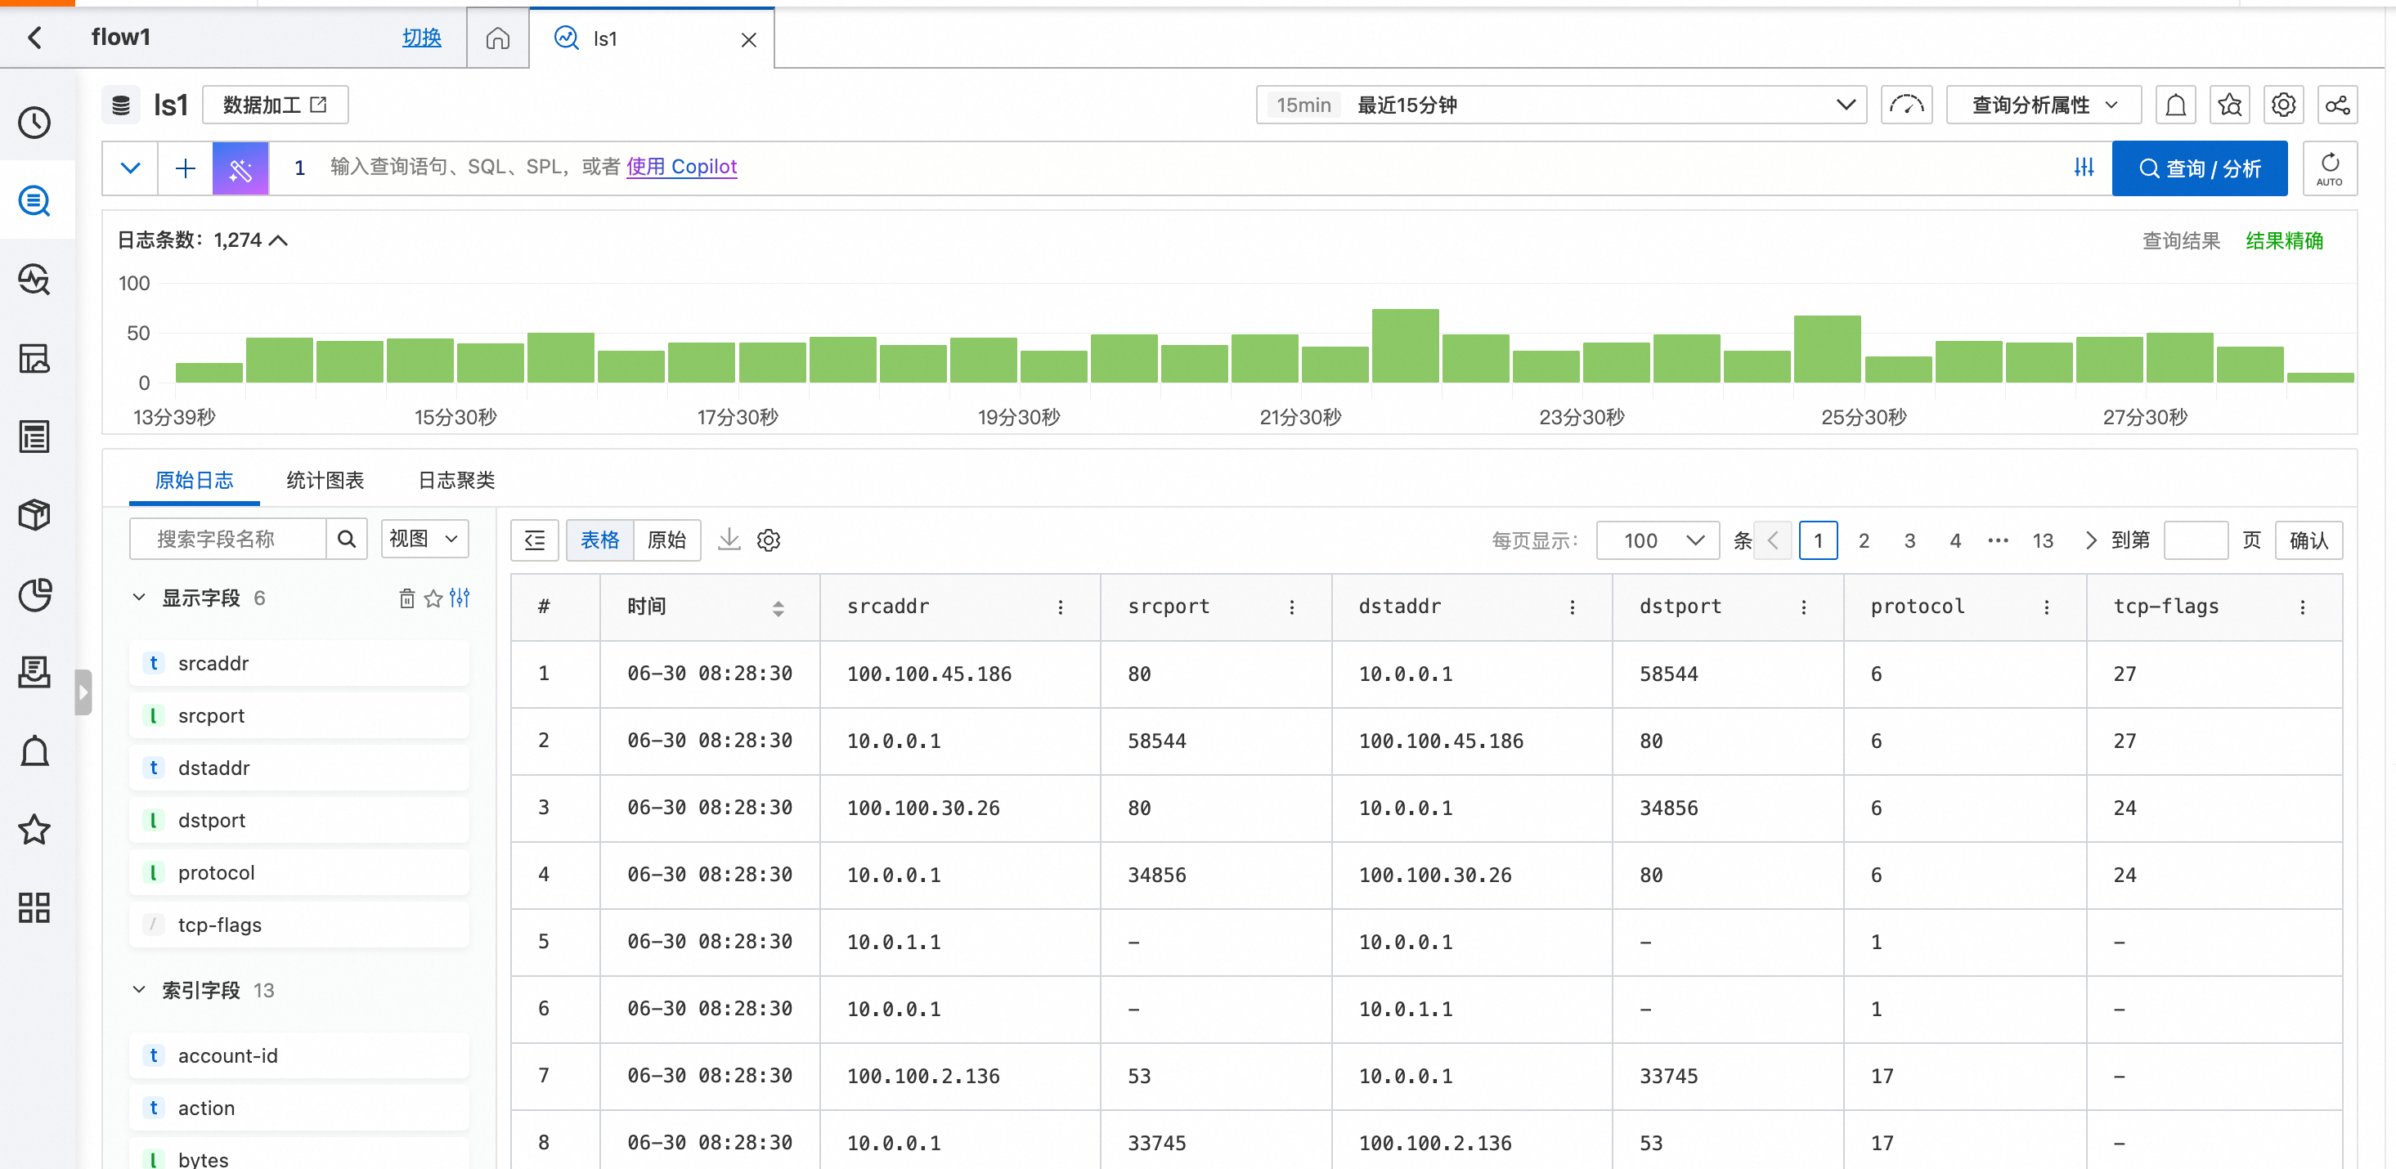Open the clock history icon in sidebar

(x=35, y=123)
